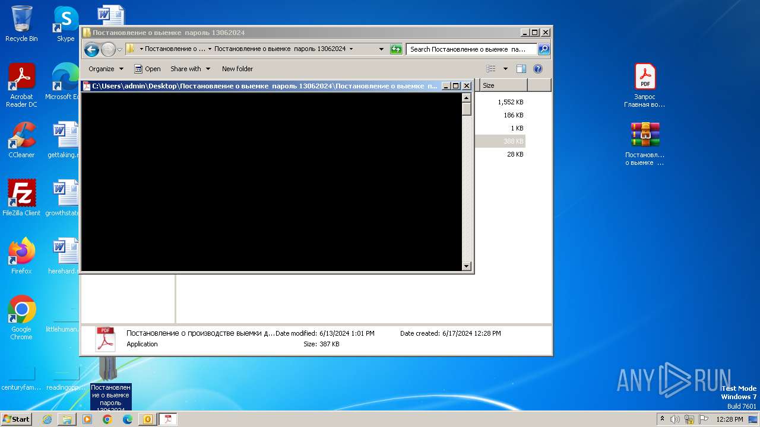The width and height of the screenshot is (760, 427).
Task: Click the first Постановление о... address breadcrumb
Action: point(175,49)
